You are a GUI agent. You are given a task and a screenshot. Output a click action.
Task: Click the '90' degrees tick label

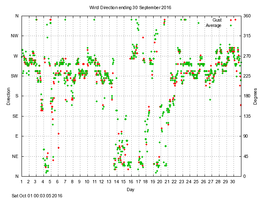coord(246,136)
